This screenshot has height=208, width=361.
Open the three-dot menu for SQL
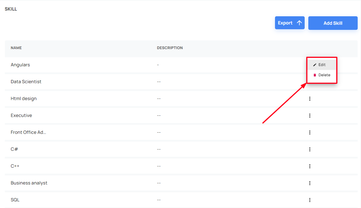310,200
